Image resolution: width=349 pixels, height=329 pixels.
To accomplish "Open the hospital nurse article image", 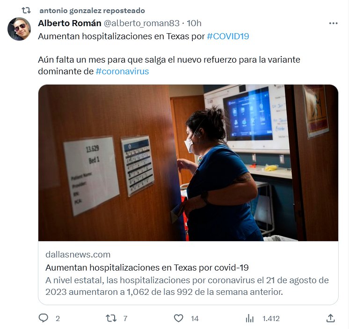I will coord(188,163).
